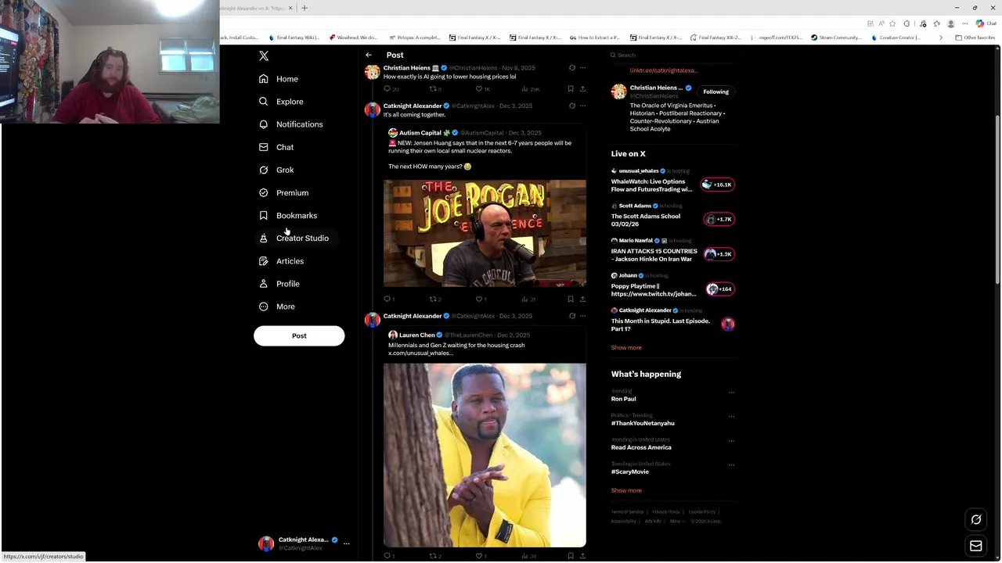Open #ThankYouNetanyahu trending topic
The width and height of the screenshot is (1002, 563).
click(643, 423)
